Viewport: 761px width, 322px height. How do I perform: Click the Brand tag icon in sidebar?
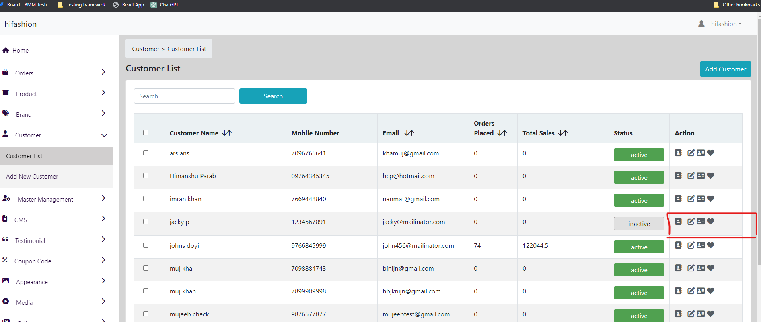pyautogui.click(x=6, y=114)
